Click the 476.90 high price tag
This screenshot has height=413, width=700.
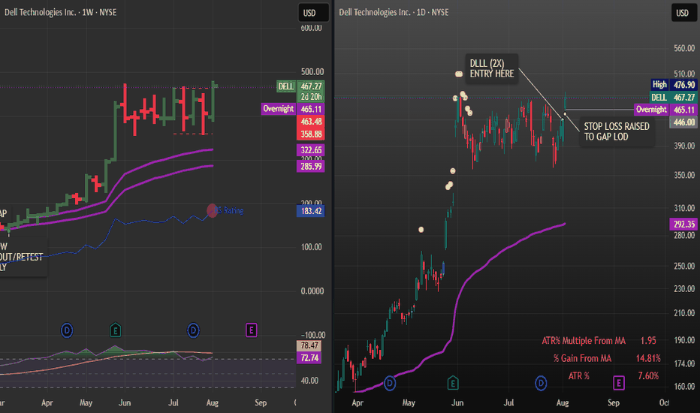point(683,85)
